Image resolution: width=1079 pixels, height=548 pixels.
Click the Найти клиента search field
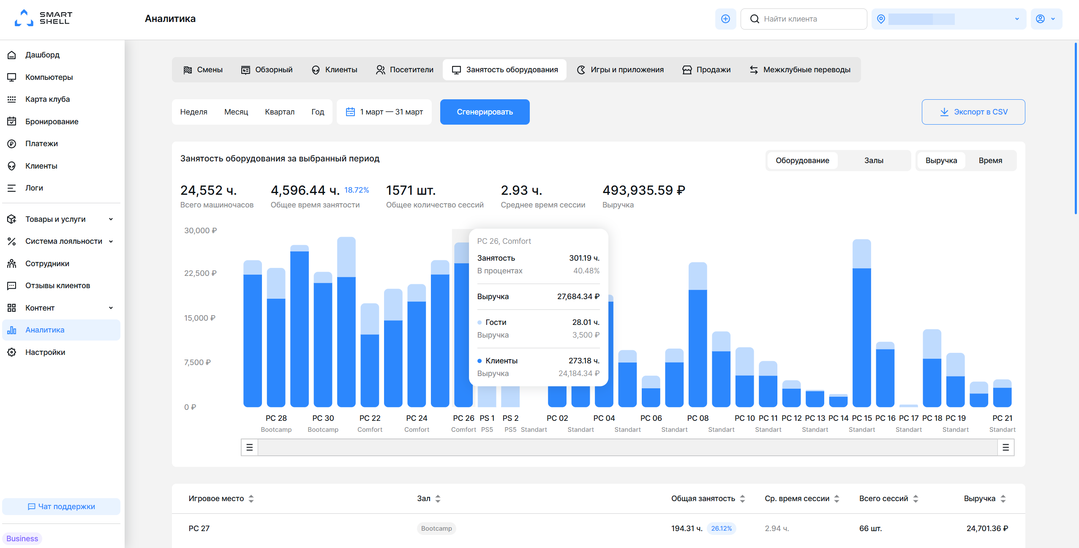(804, 19)
